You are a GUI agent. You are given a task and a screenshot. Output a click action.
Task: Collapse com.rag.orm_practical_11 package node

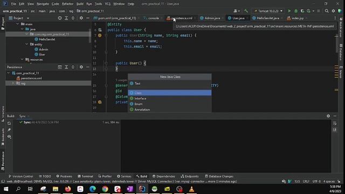27,34
